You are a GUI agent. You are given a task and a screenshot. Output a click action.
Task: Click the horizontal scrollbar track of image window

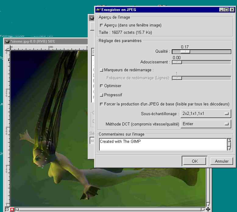(110, 210)
